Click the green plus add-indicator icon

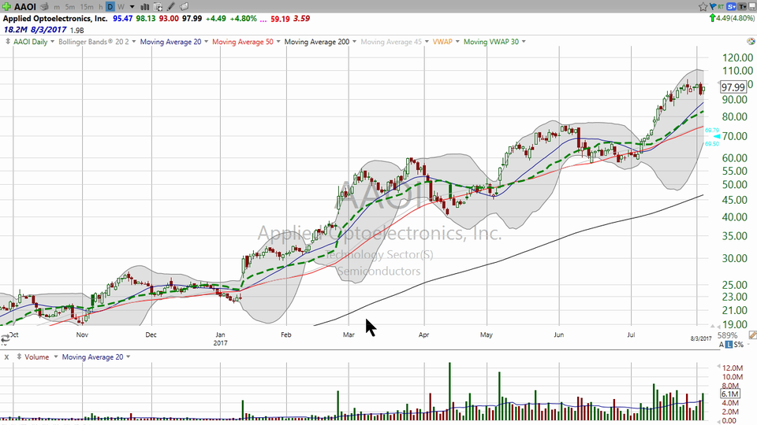tap(6, 7)
